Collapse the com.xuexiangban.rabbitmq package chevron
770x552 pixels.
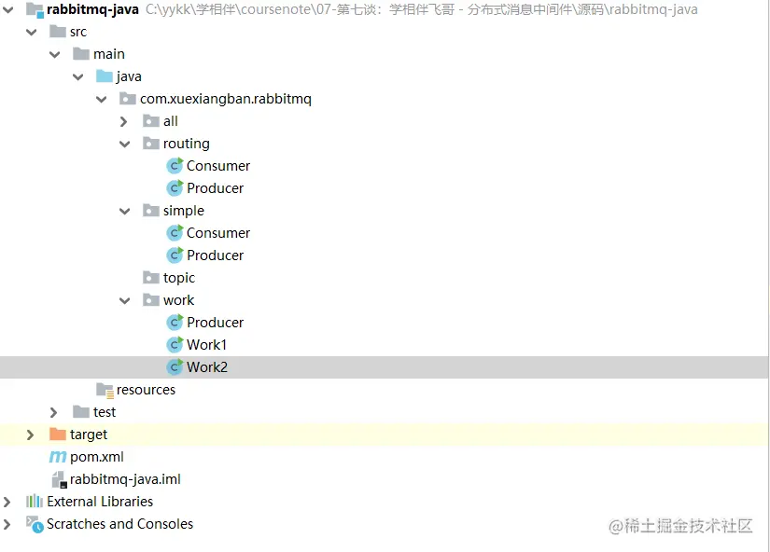(102, 100)
